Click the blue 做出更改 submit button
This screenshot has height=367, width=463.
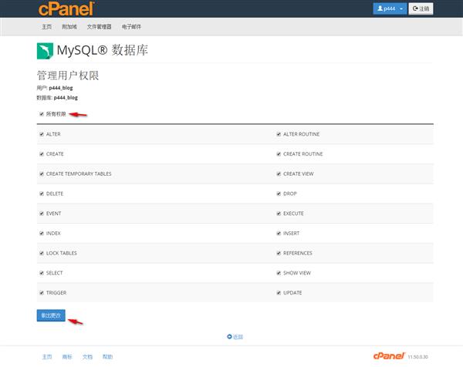51,315
